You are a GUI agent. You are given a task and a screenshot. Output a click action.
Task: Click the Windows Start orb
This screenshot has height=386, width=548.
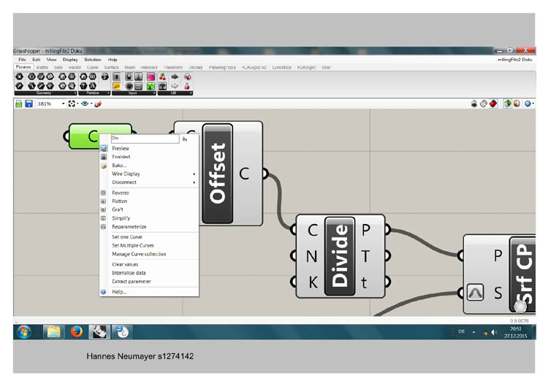[24, 332]
